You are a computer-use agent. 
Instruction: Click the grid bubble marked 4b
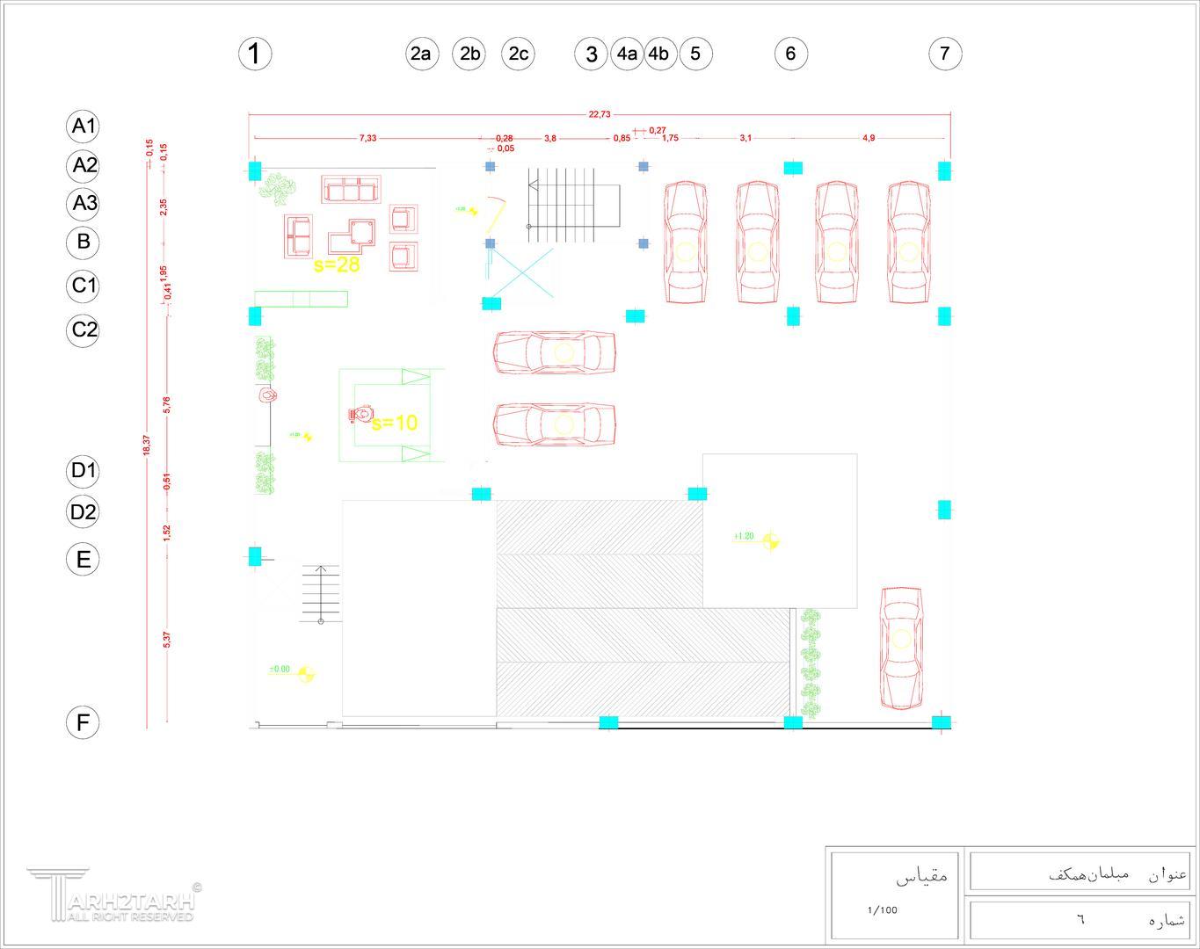pyautogui.click(x=658, y=54)
